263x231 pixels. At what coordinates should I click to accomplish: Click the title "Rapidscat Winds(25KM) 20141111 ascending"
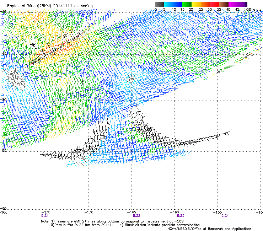coord(50,6)
